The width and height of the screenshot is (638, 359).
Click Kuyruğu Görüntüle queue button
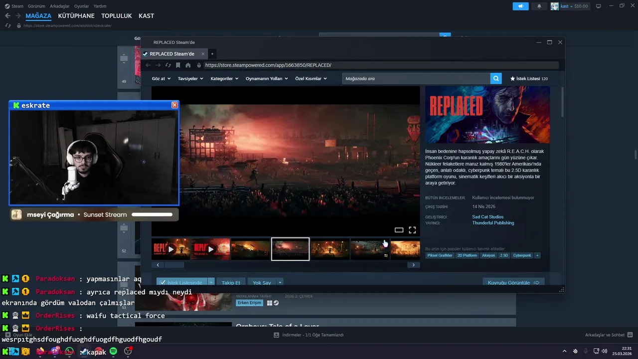(513, 283)
